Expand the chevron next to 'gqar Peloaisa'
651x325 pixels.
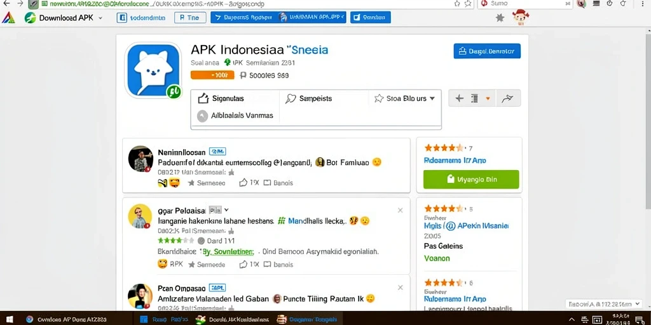tap(226, 209)
